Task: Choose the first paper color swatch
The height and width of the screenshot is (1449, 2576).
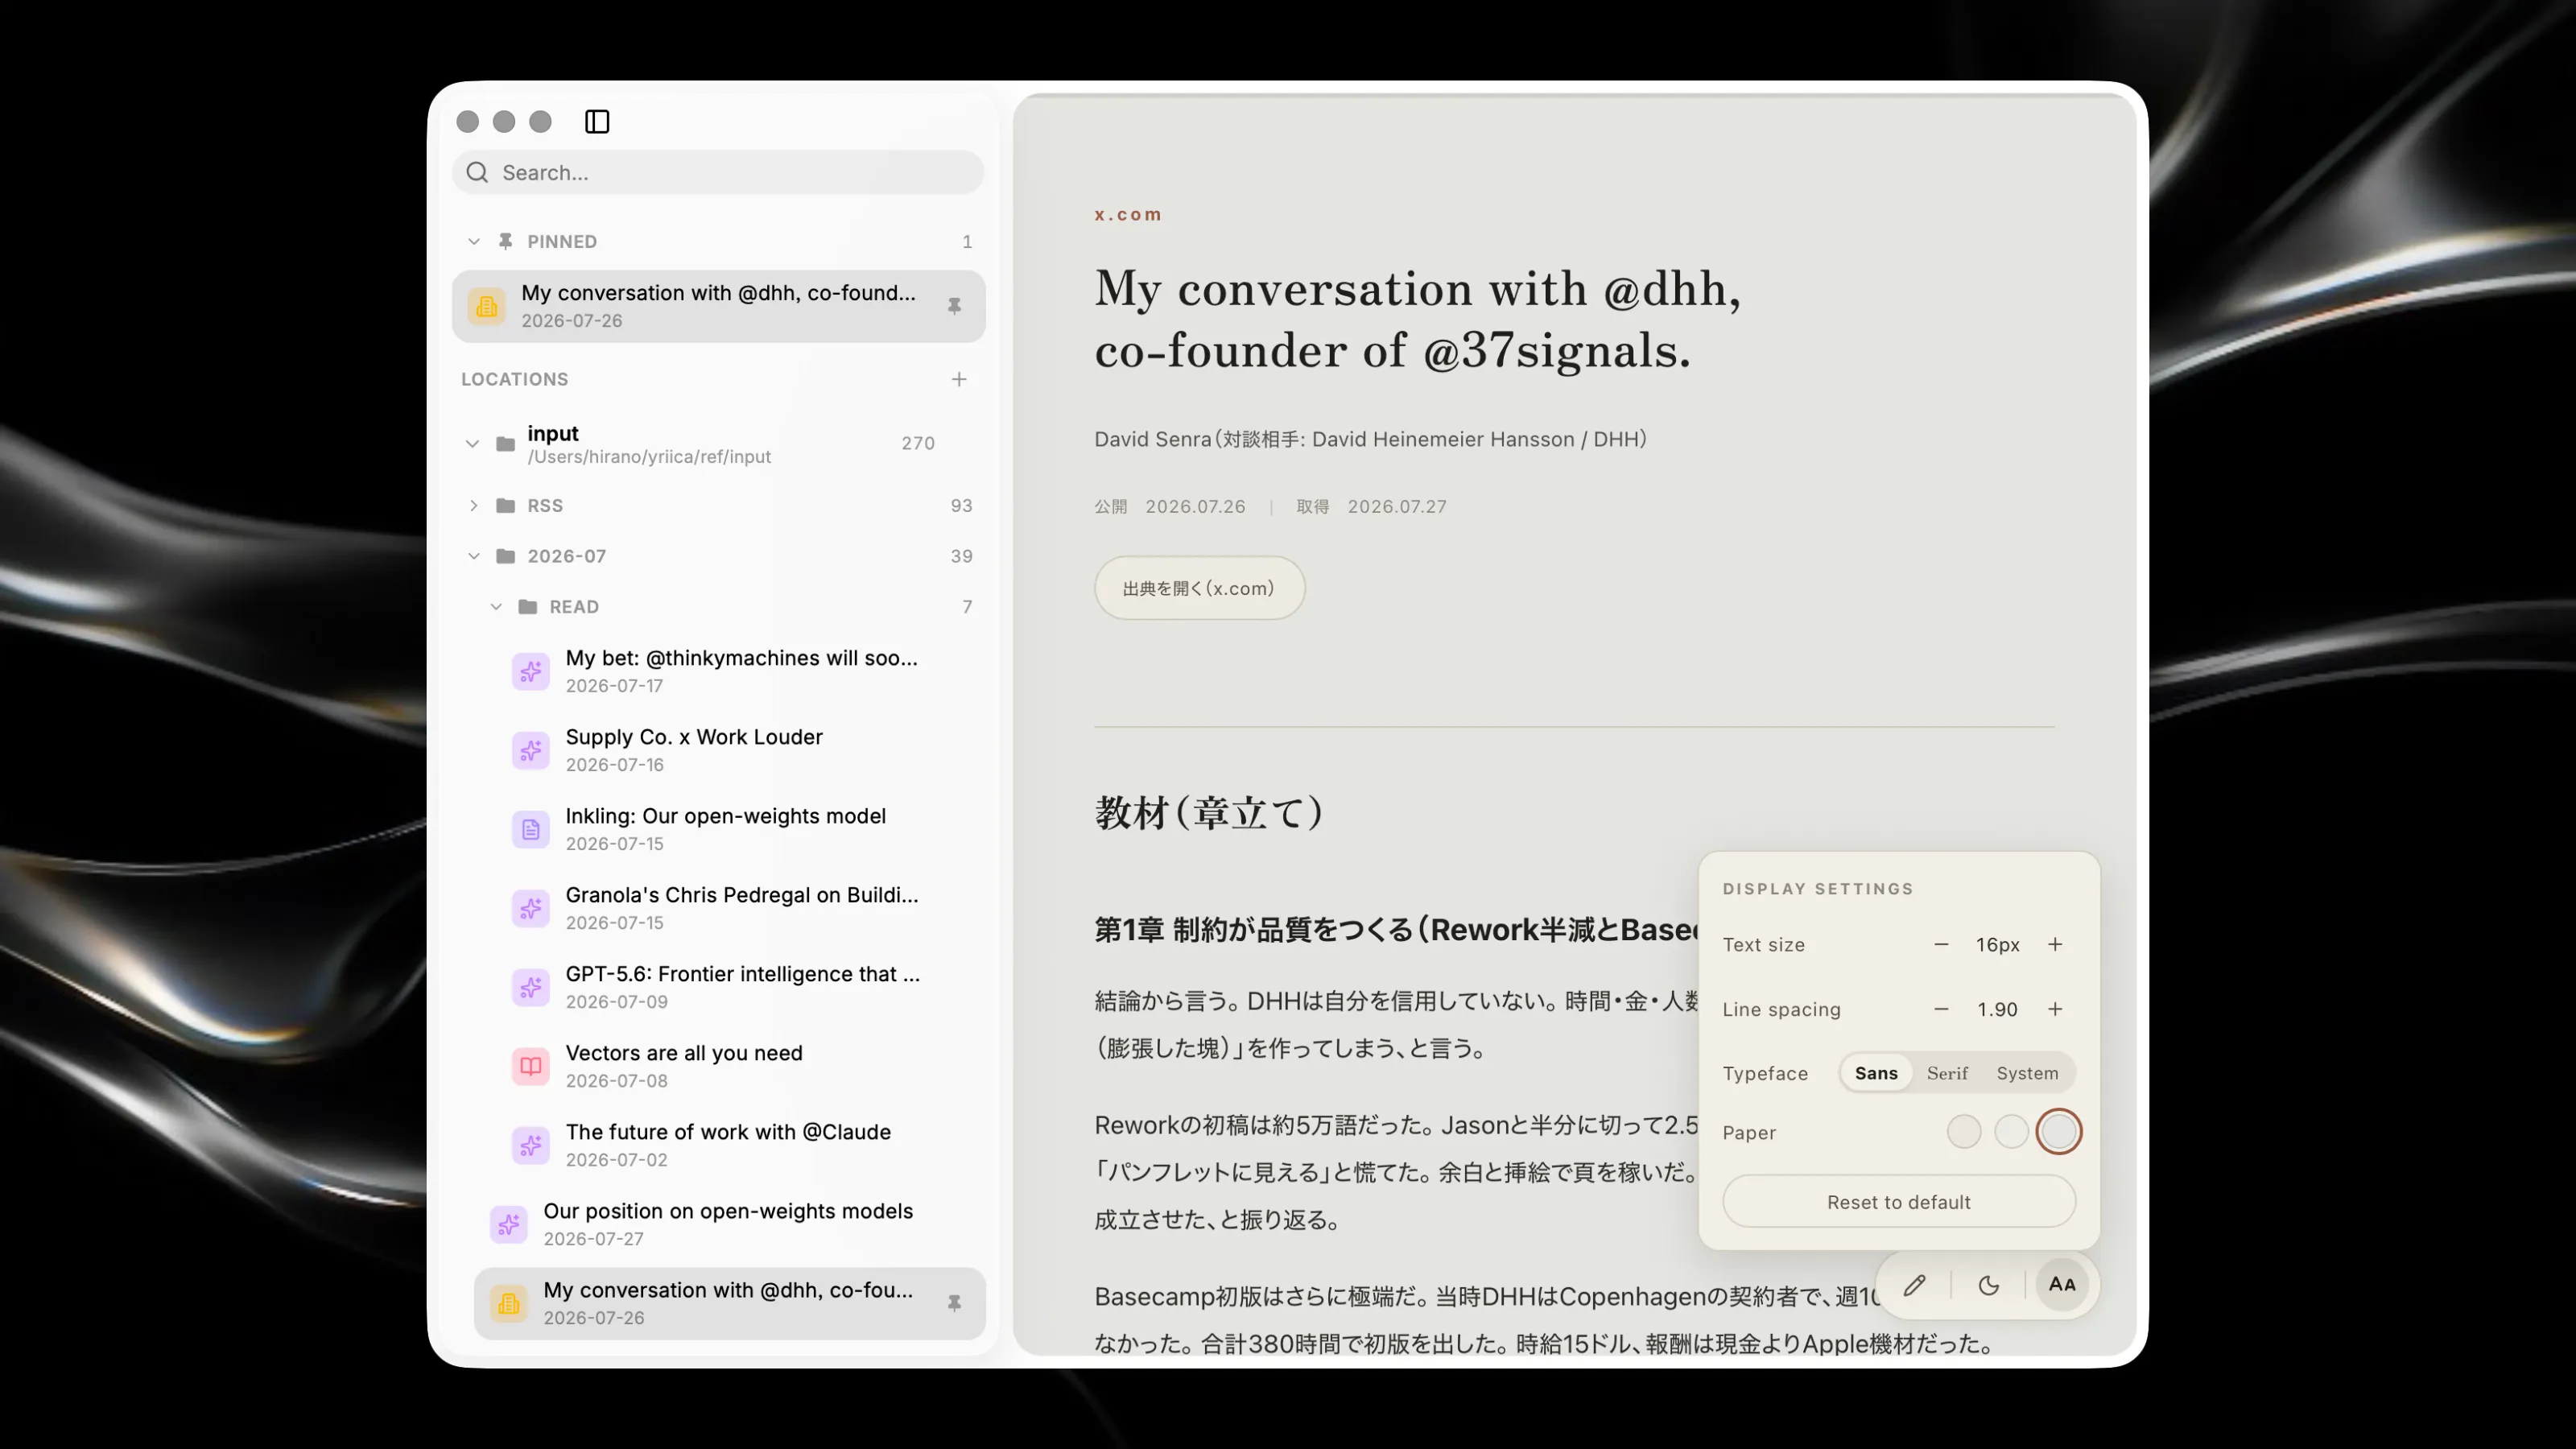Action: point(1963,1132)
